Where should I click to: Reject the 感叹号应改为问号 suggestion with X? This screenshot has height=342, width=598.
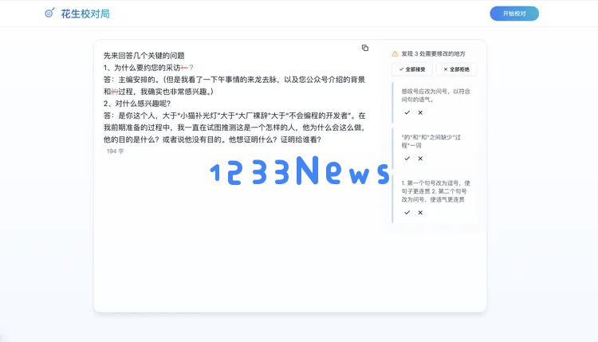click(x=420, y=112)
